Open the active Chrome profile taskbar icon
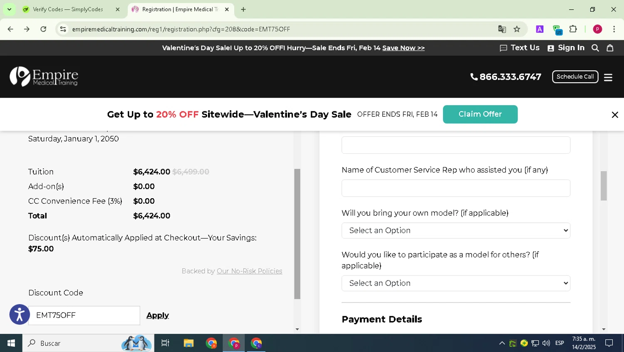 [x=234, y=343]
